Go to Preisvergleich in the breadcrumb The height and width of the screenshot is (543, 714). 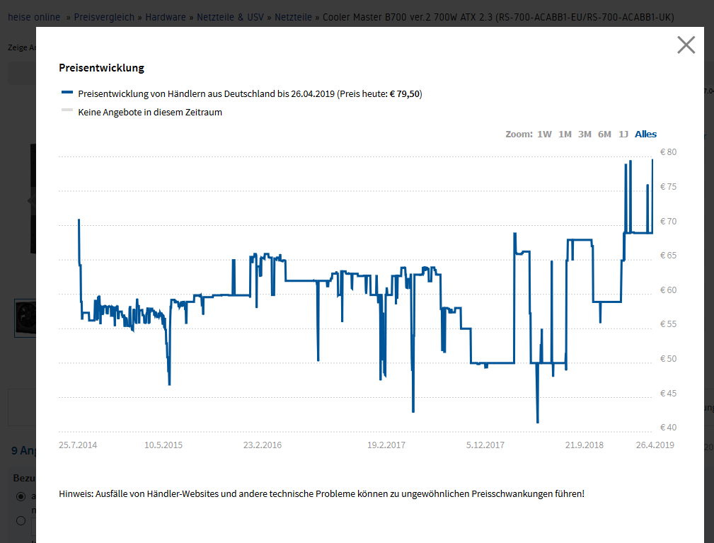point(104,17)
